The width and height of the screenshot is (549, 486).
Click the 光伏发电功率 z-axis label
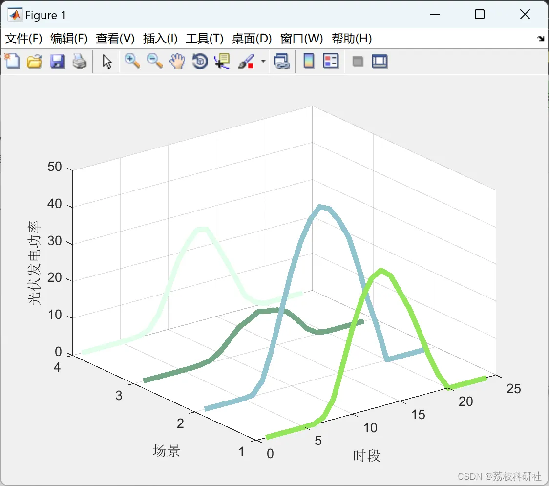34,263
